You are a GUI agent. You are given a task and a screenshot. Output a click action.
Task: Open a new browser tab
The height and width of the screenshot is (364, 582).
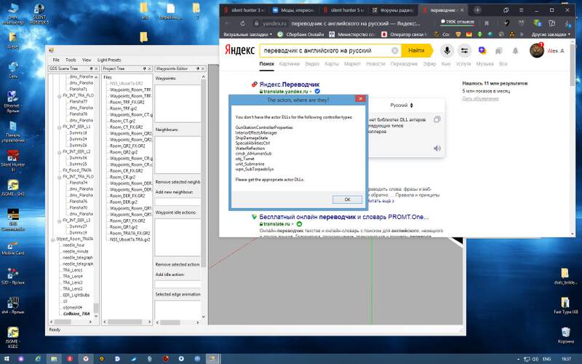477,10
